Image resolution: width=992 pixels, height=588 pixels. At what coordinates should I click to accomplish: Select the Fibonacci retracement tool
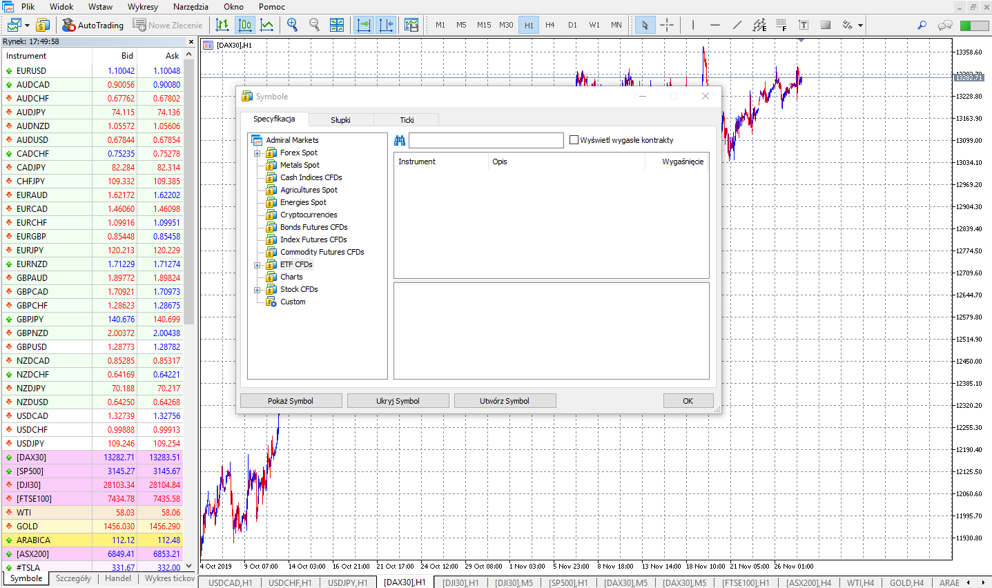(781, 25)
